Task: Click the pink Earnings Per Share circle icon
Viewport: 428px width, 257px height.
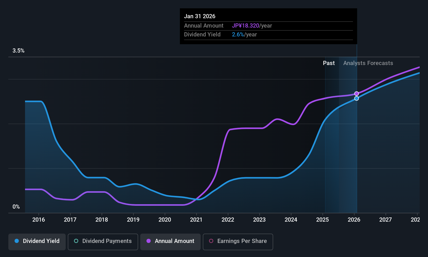Action: click(211, 241)
